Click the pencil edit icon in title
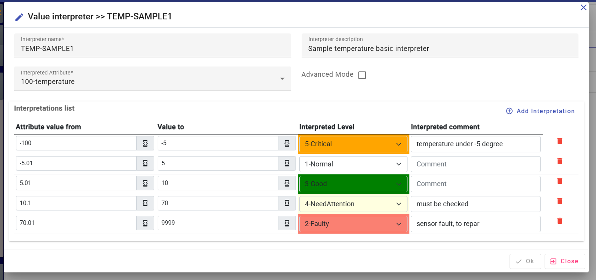 click(19, 17)
